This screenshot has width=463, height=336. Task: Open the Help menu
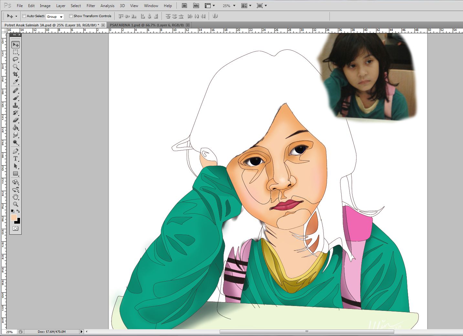tap(168, 5)
